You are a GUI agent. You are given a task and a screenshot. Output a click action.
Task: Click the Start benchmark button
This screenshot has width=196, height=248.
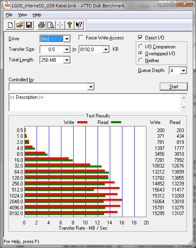point(174,87)
